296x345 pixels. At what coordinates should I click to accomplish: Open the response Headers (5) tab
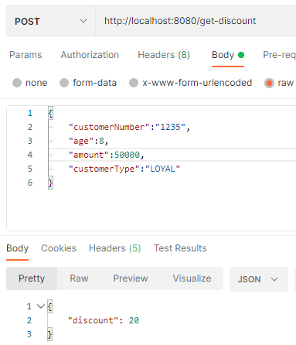(114, 248)
